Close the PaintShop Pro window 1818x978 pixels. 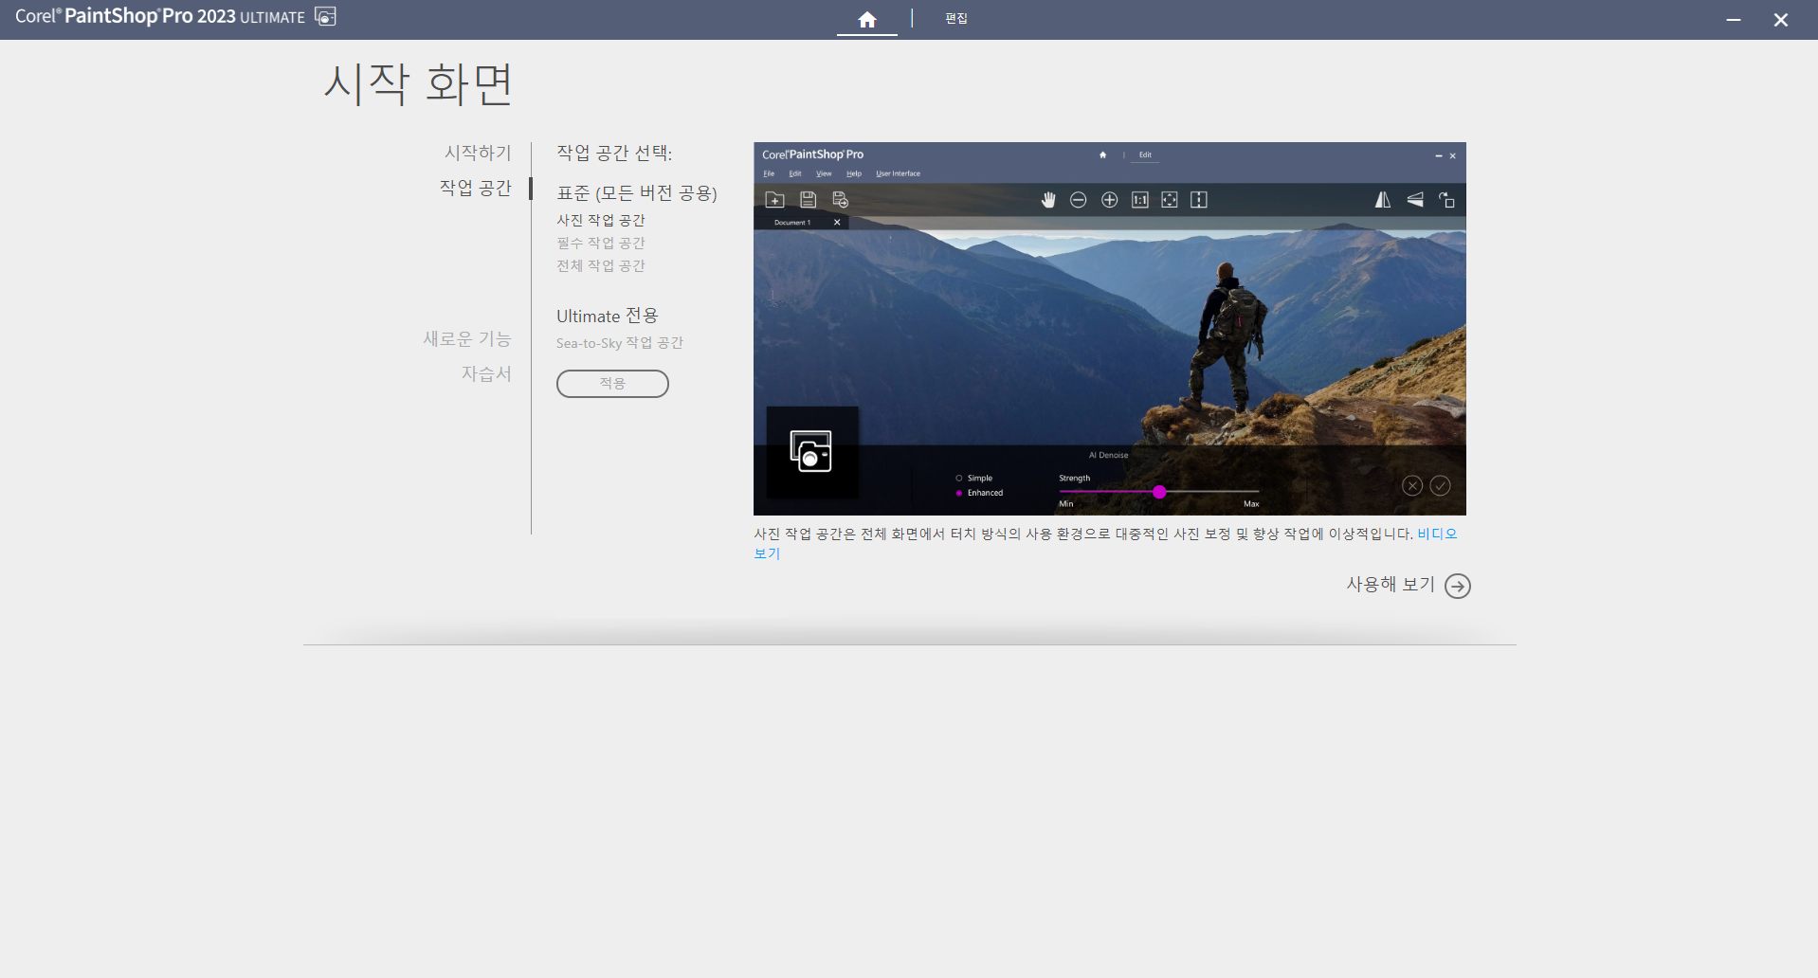pos(1780,19)
